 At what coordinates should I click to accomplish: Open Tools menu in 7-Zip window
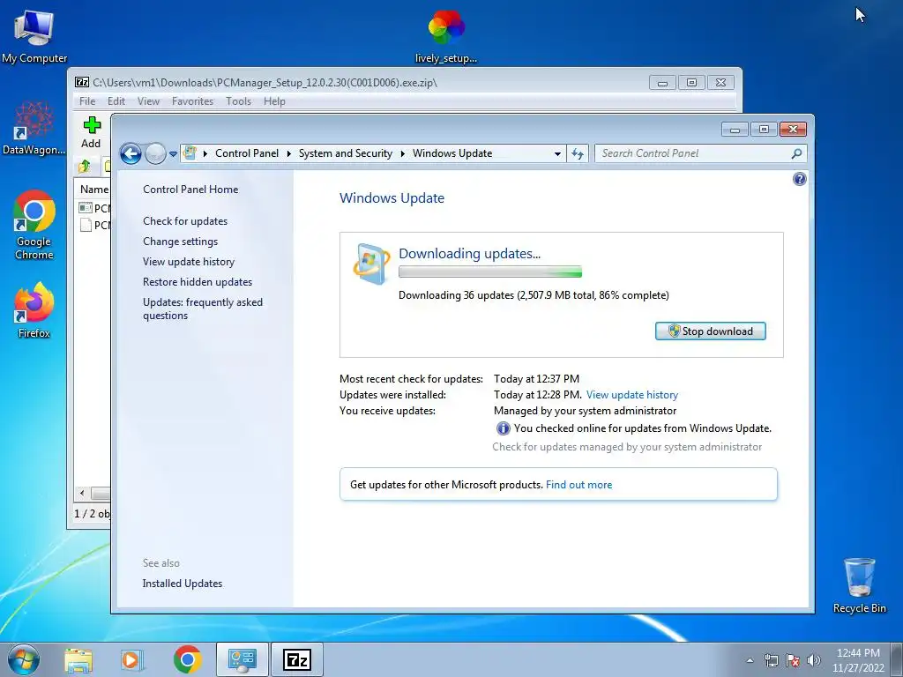pos(238,101)
